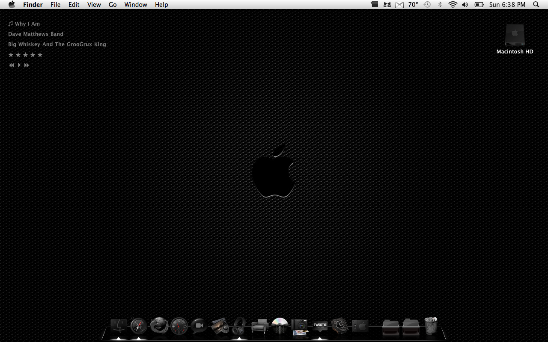Viewport: 548px width, 342px height.
Task: Open the Edit menu
Action: (74, 5)
